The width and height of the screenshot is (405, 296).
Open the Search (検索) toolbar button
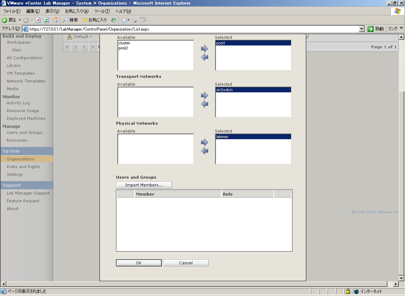[70, 20]
